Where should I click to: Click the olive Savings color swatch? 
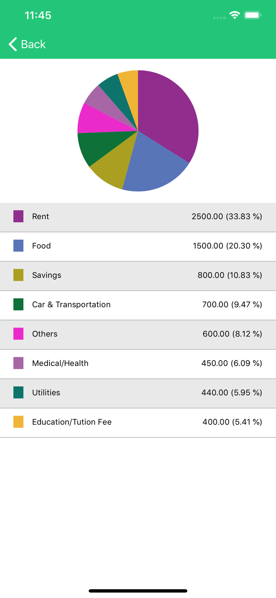coord(18,275)
